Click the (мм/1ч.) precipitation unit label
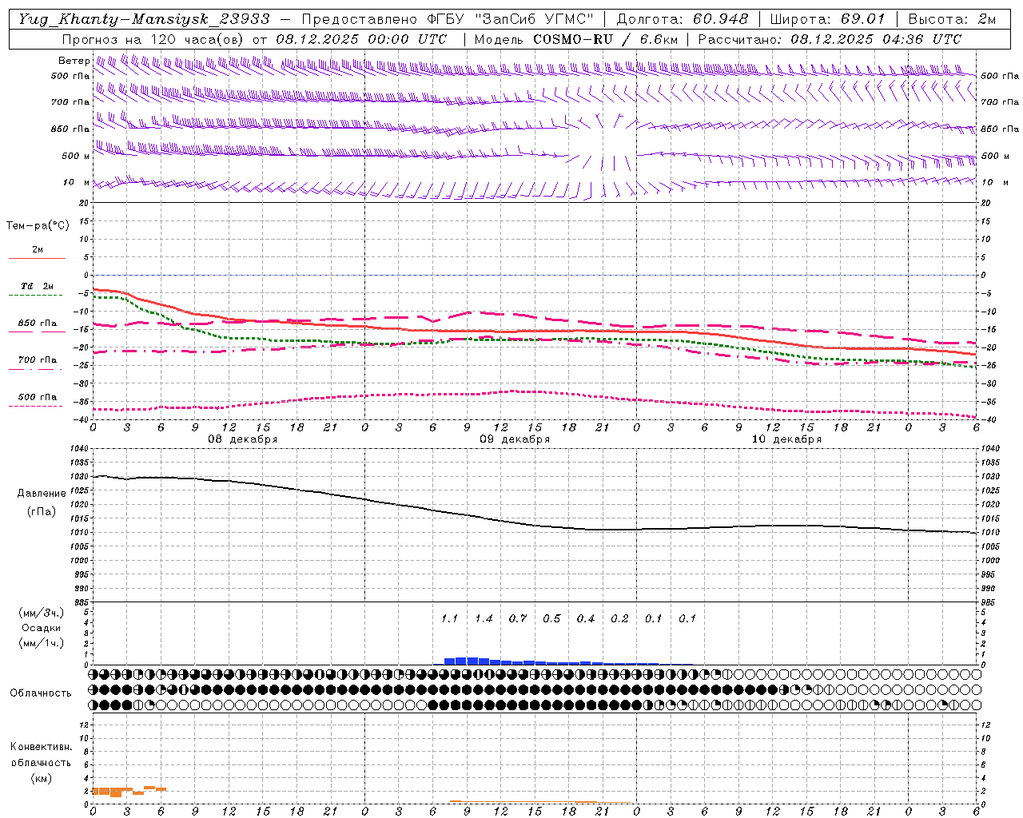This screenshot has width=1023, height=818. (x=41, y=643)
